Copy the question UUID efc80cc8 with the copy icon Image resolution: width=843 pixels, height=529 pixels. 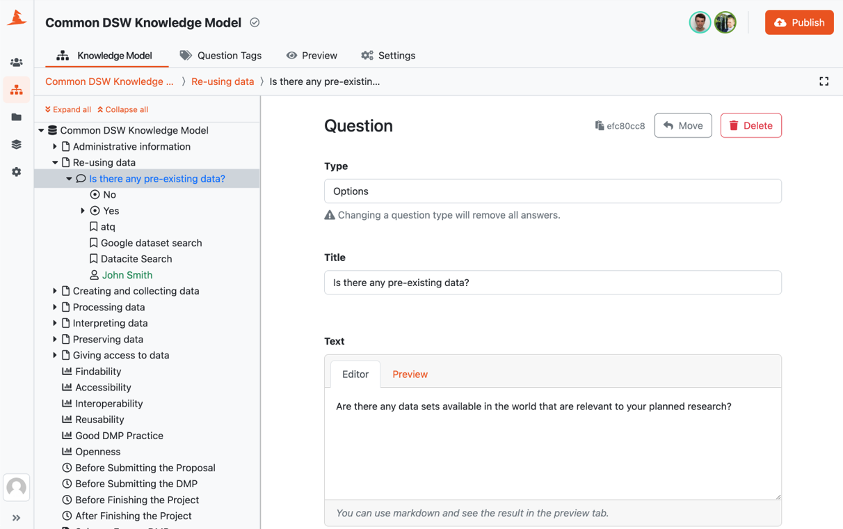(x=600, y=125)
